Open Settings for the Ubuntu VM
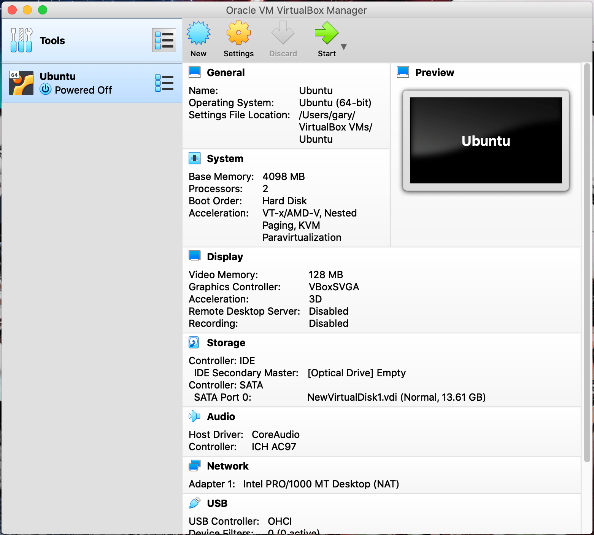594x535 pixels. (x=238, y=38)
